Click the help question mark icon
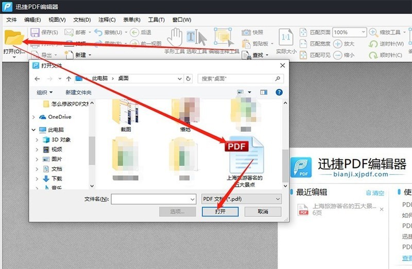412x269 pixels. (279, 92)
